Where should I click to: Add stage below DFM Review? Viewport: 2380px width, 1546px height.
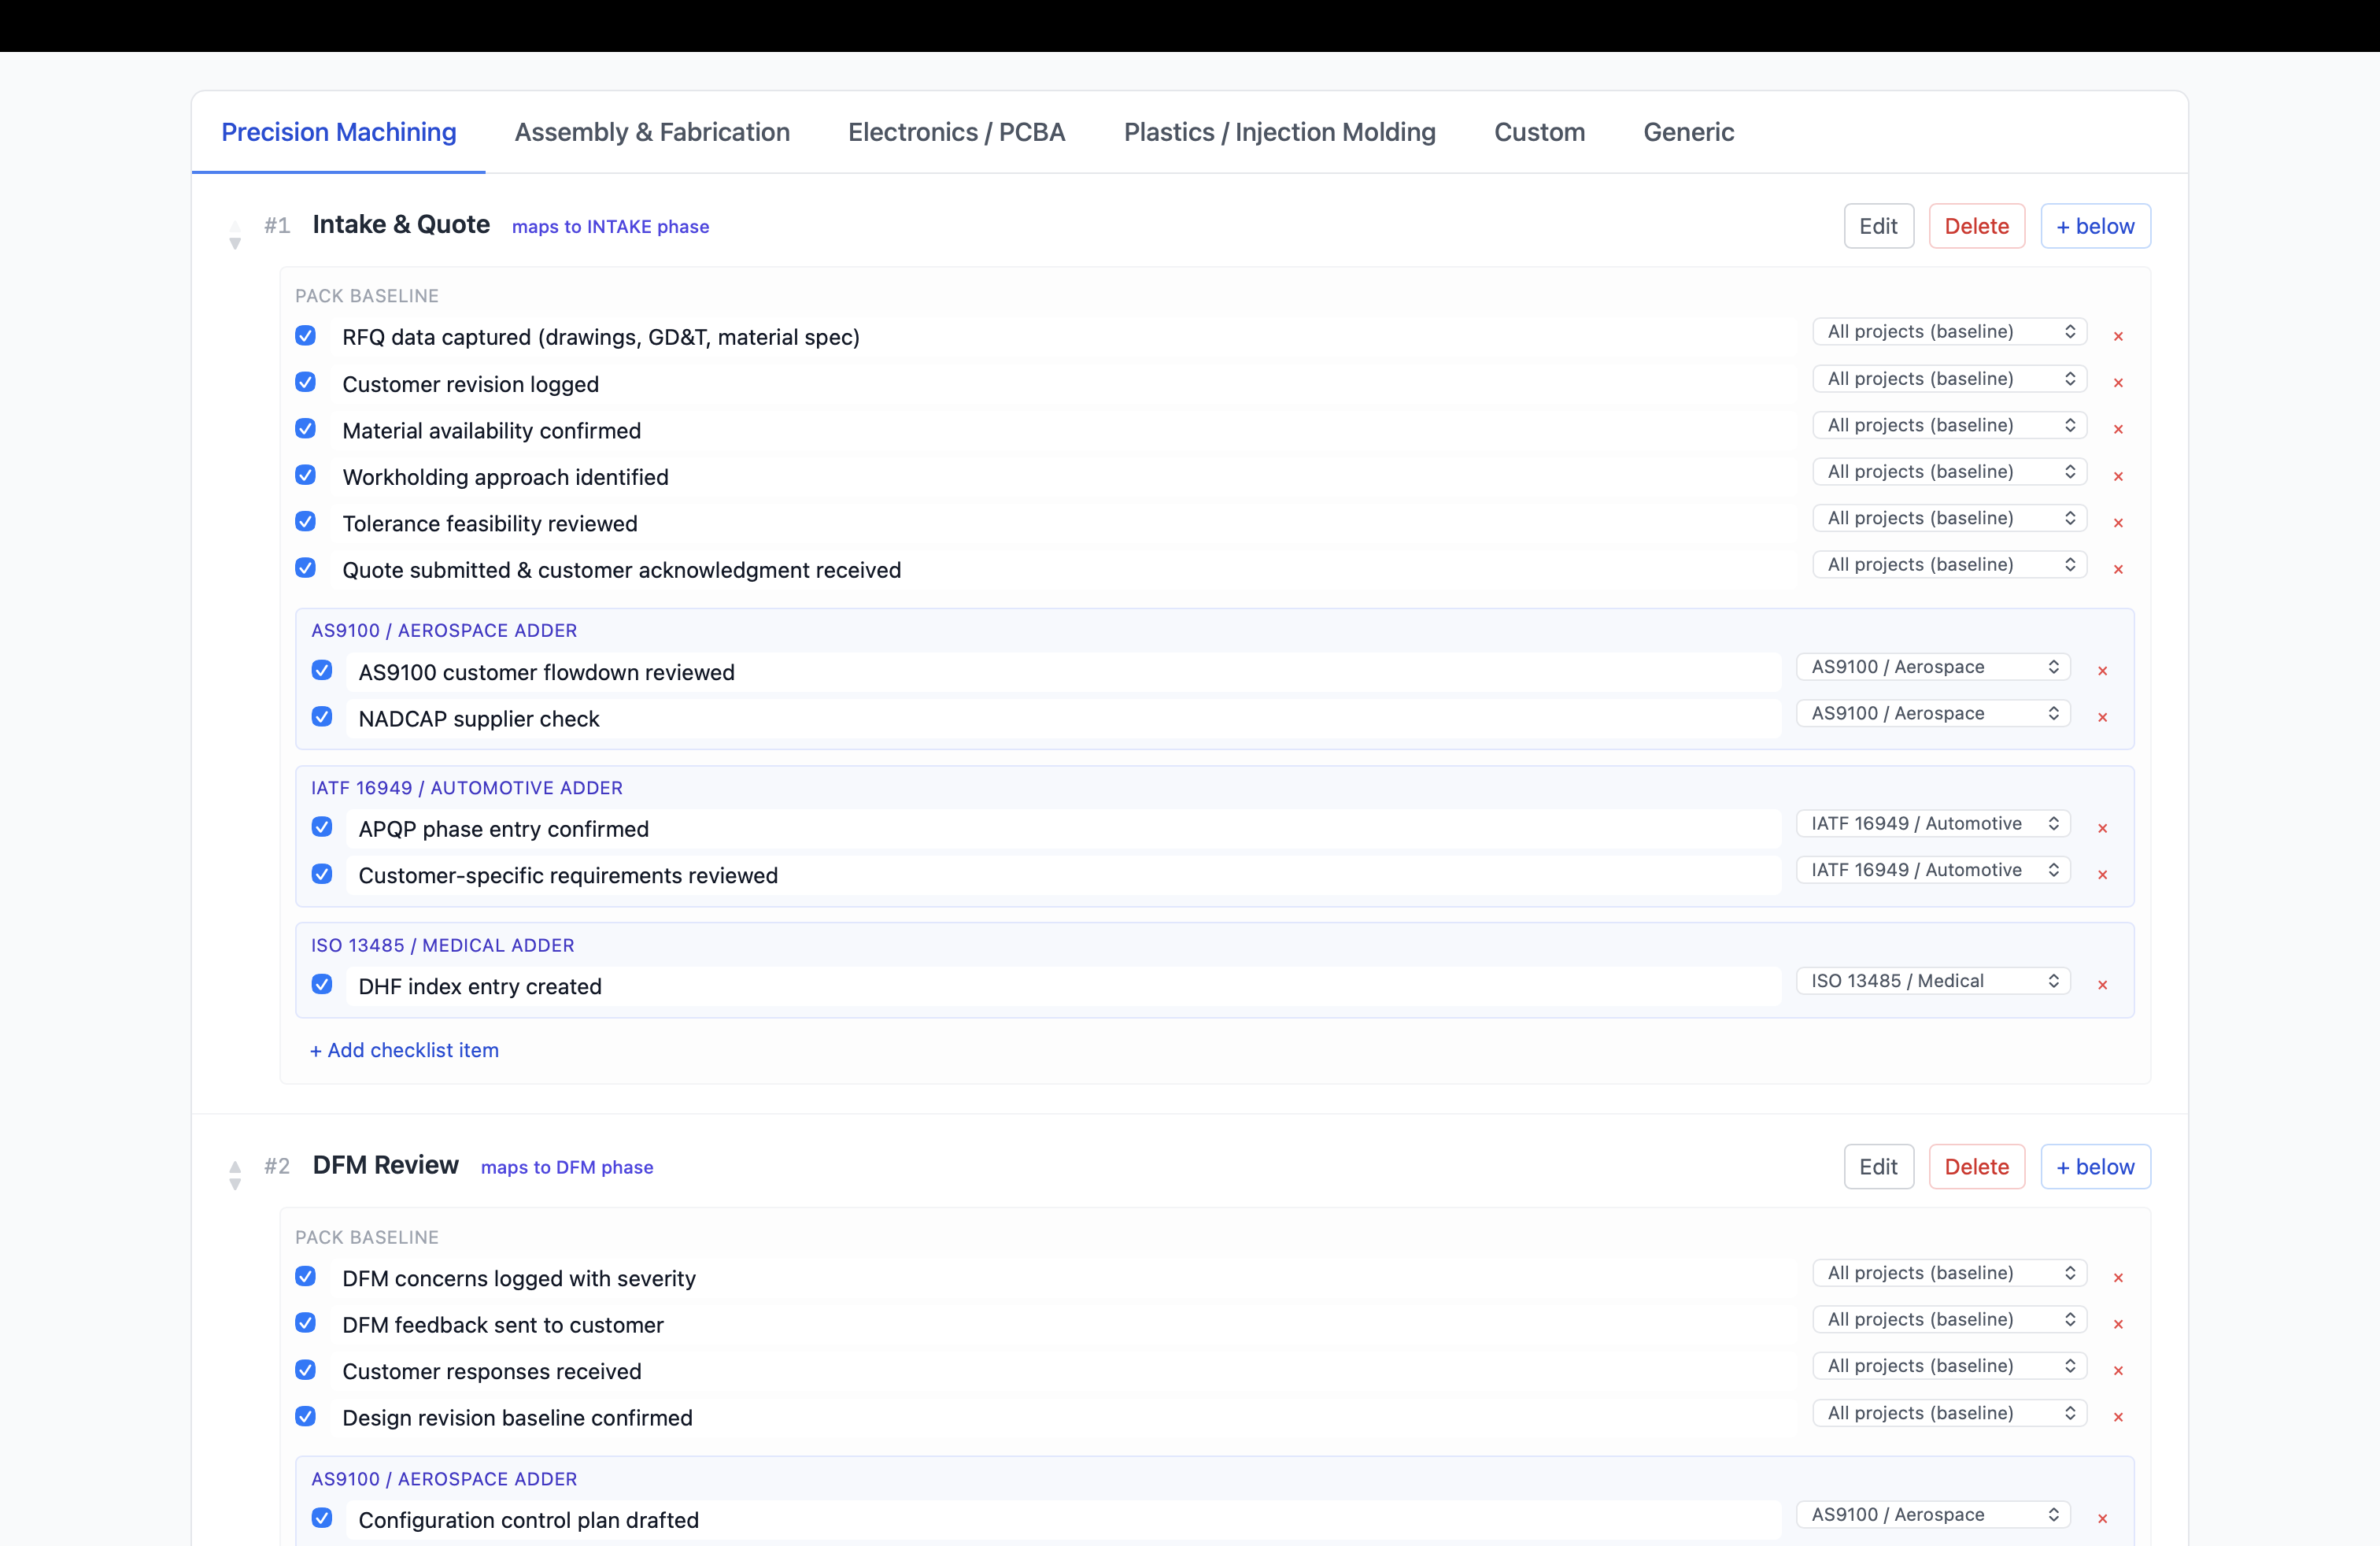point(2095,1167)
